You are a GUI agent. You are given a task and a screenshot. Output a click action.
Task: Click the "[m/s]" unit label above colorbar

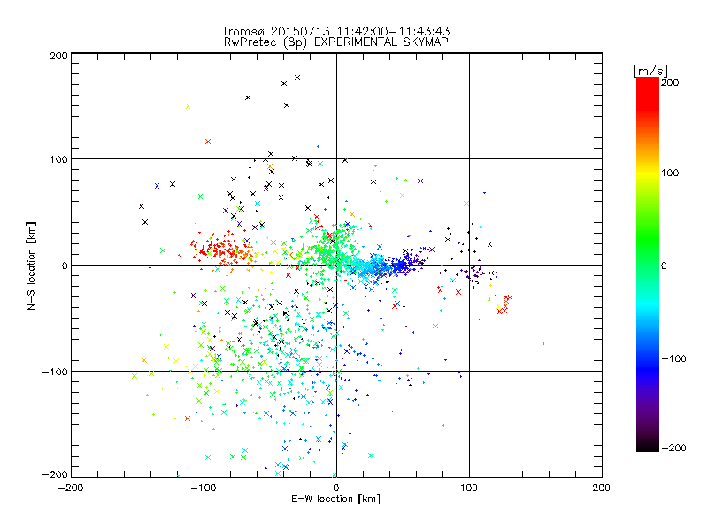click(650, 71)
